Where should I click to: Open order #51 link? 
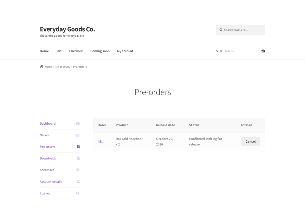100,142
